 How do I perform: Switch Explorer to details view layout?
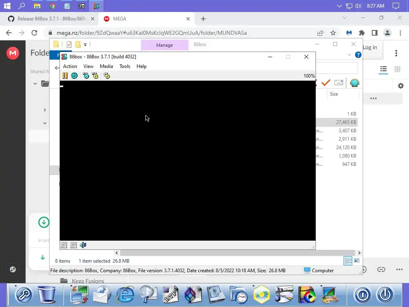(348, 261)
